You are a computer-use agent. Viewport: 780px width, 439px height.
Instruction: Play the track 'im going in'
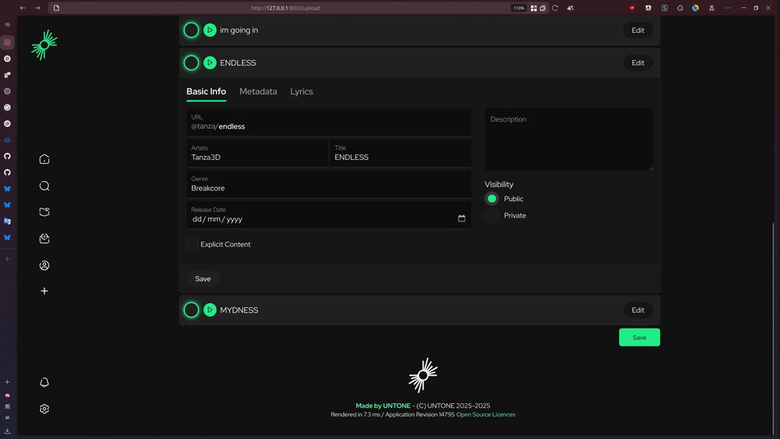[210, 30]
